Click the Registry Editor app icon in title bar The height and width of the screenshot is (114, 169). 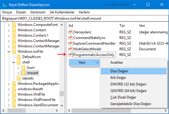pyautogui.click(x=5, y=5)
